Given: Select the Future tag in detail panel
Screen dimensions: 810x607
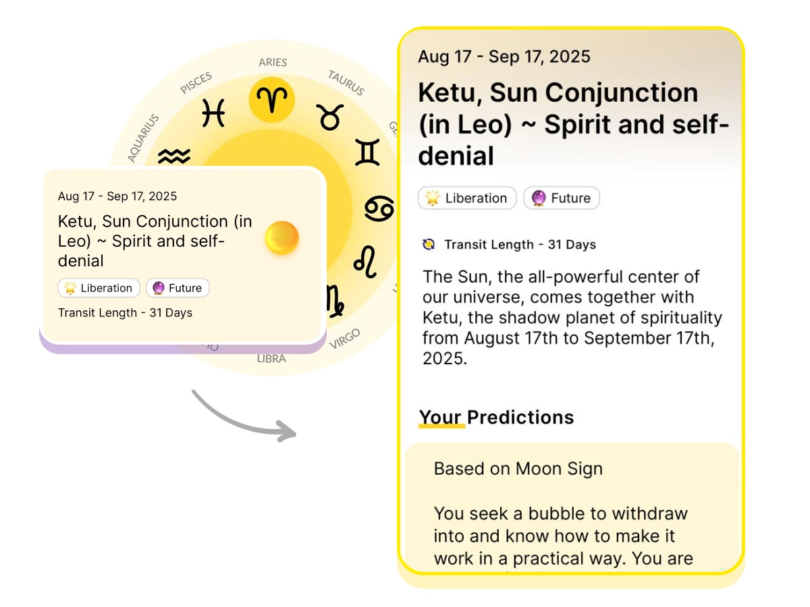Looking at the screenshot, I should point(562,198).
